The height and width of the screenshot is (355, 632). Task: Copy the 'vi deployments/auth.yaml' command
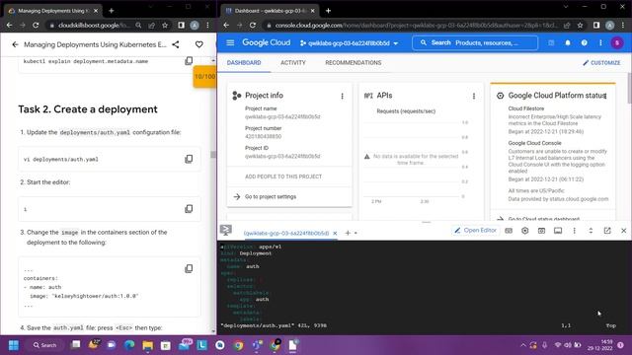point(189,159)
